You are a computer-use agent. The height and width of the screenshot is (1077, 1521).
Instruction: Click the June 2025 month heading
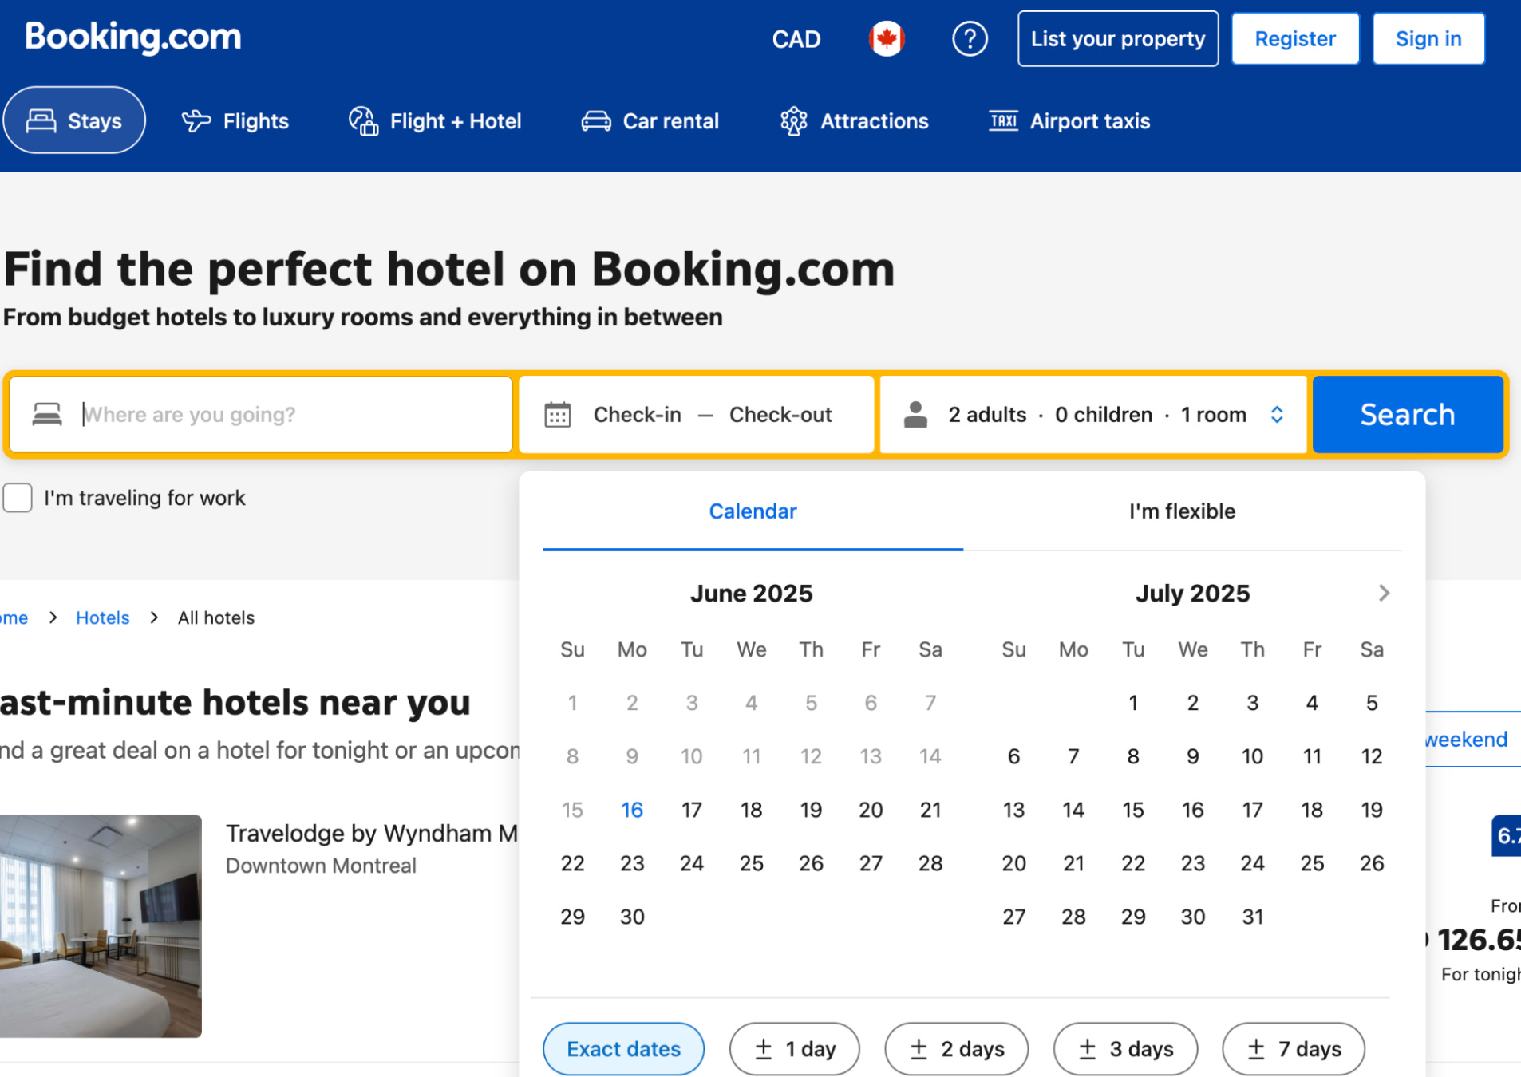click(x=751, y=594)
